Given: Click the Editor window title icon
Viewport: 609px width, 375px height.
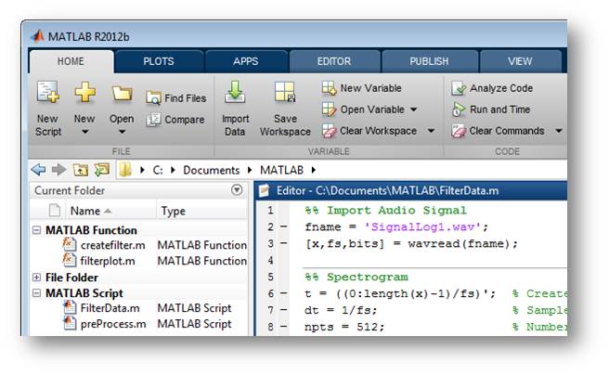Looking at the screenshot, I should click(264, 190).
